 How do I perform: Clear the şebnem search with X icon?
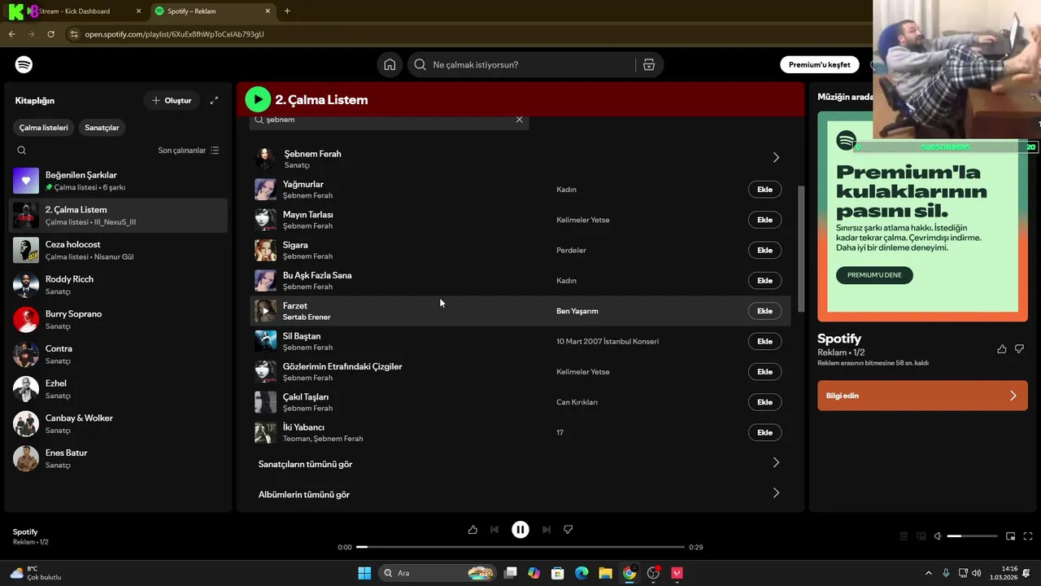[x=519, y=120]
